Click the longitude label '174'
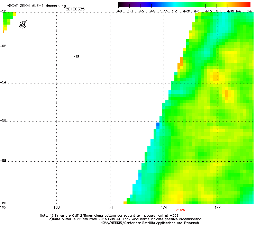The image size is (256, 225). [x=164, y=207]
